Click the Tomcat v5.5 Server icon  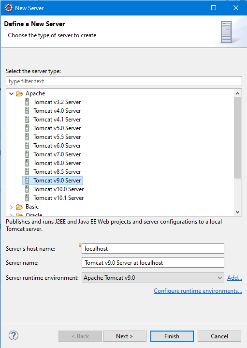pyautogui.click(x=27, y=137)
